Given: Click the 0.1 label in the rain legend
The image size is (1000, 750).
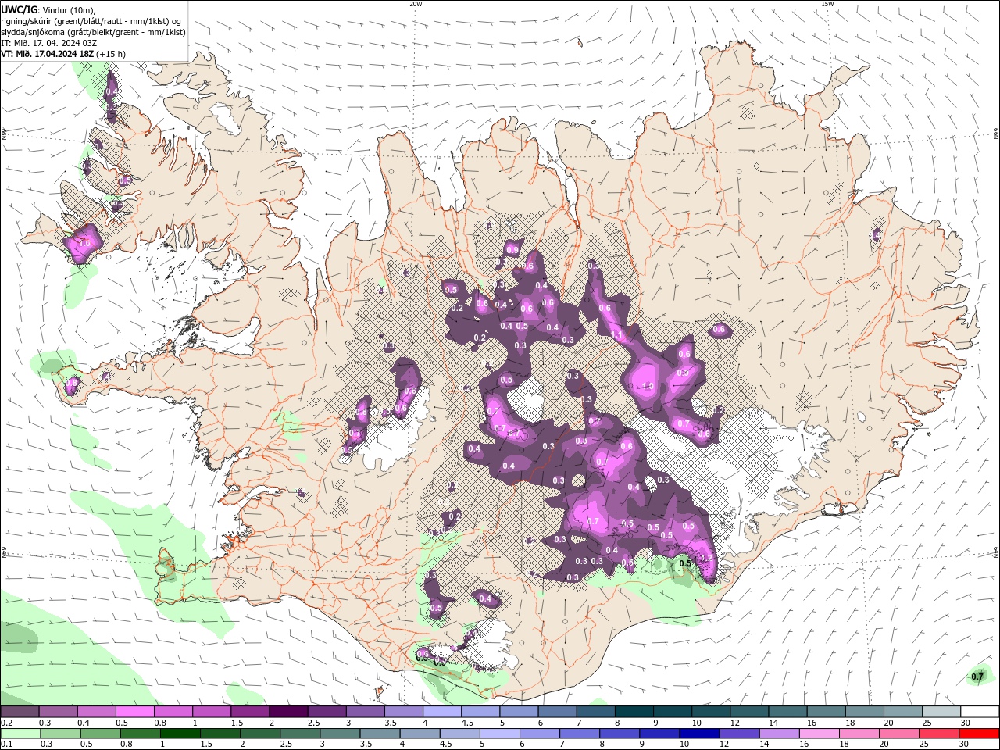Looking at the screenshot, I should [6, 744].
